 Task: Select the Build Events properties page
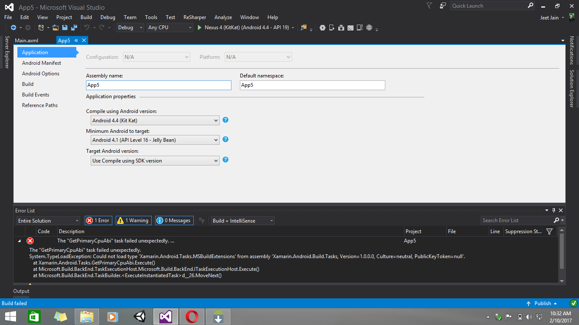point(36,95)
